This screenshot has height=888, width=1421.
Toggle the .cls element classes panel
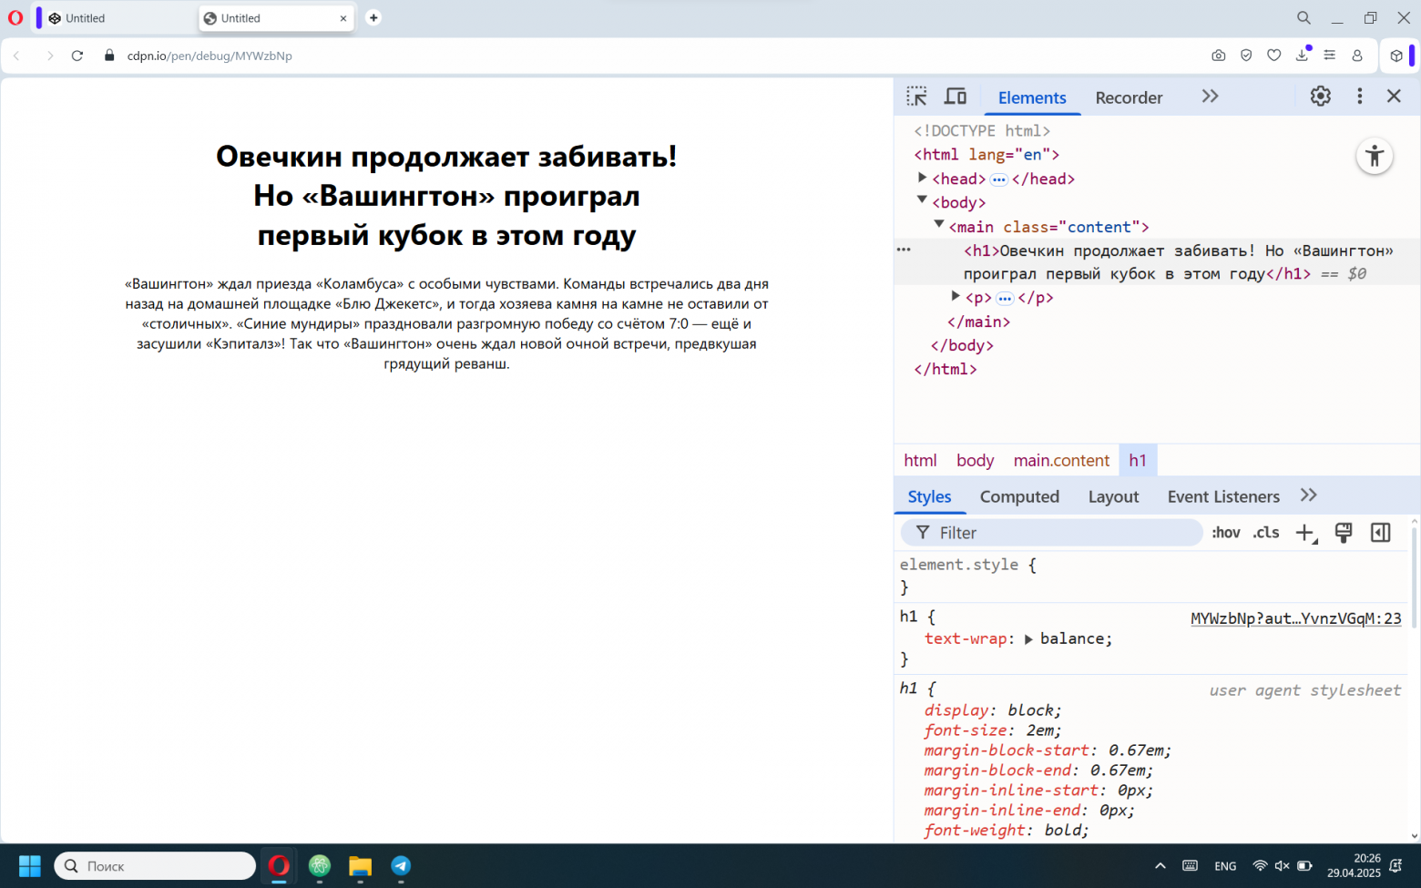pos(1266,533)
